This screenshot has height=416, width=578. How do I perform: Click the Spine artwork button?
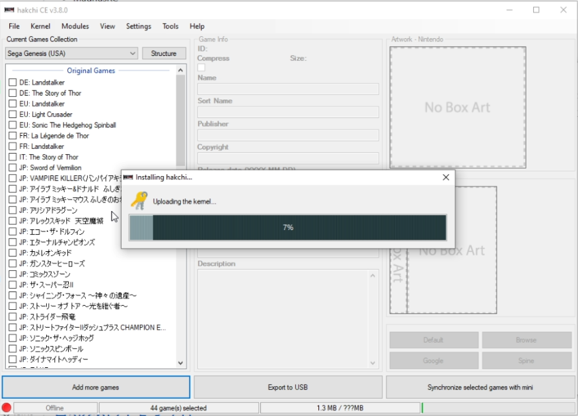click(526, 361)
